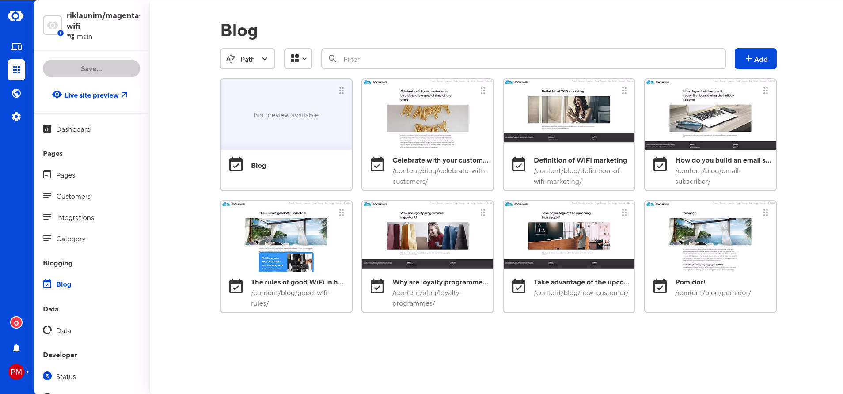Open Live site preview link

click(x=91, y=95)
